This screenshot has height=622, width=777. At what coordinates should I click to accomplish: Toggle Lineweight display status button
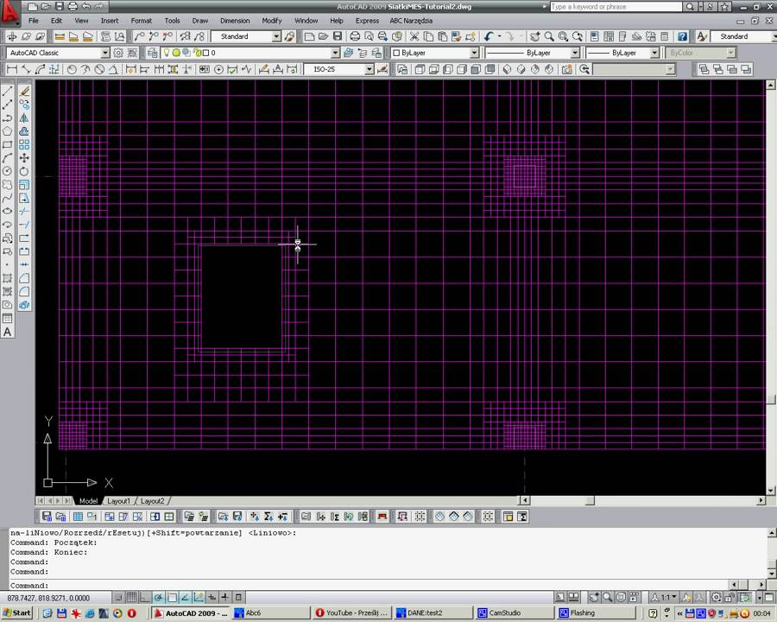coord(225,597)
